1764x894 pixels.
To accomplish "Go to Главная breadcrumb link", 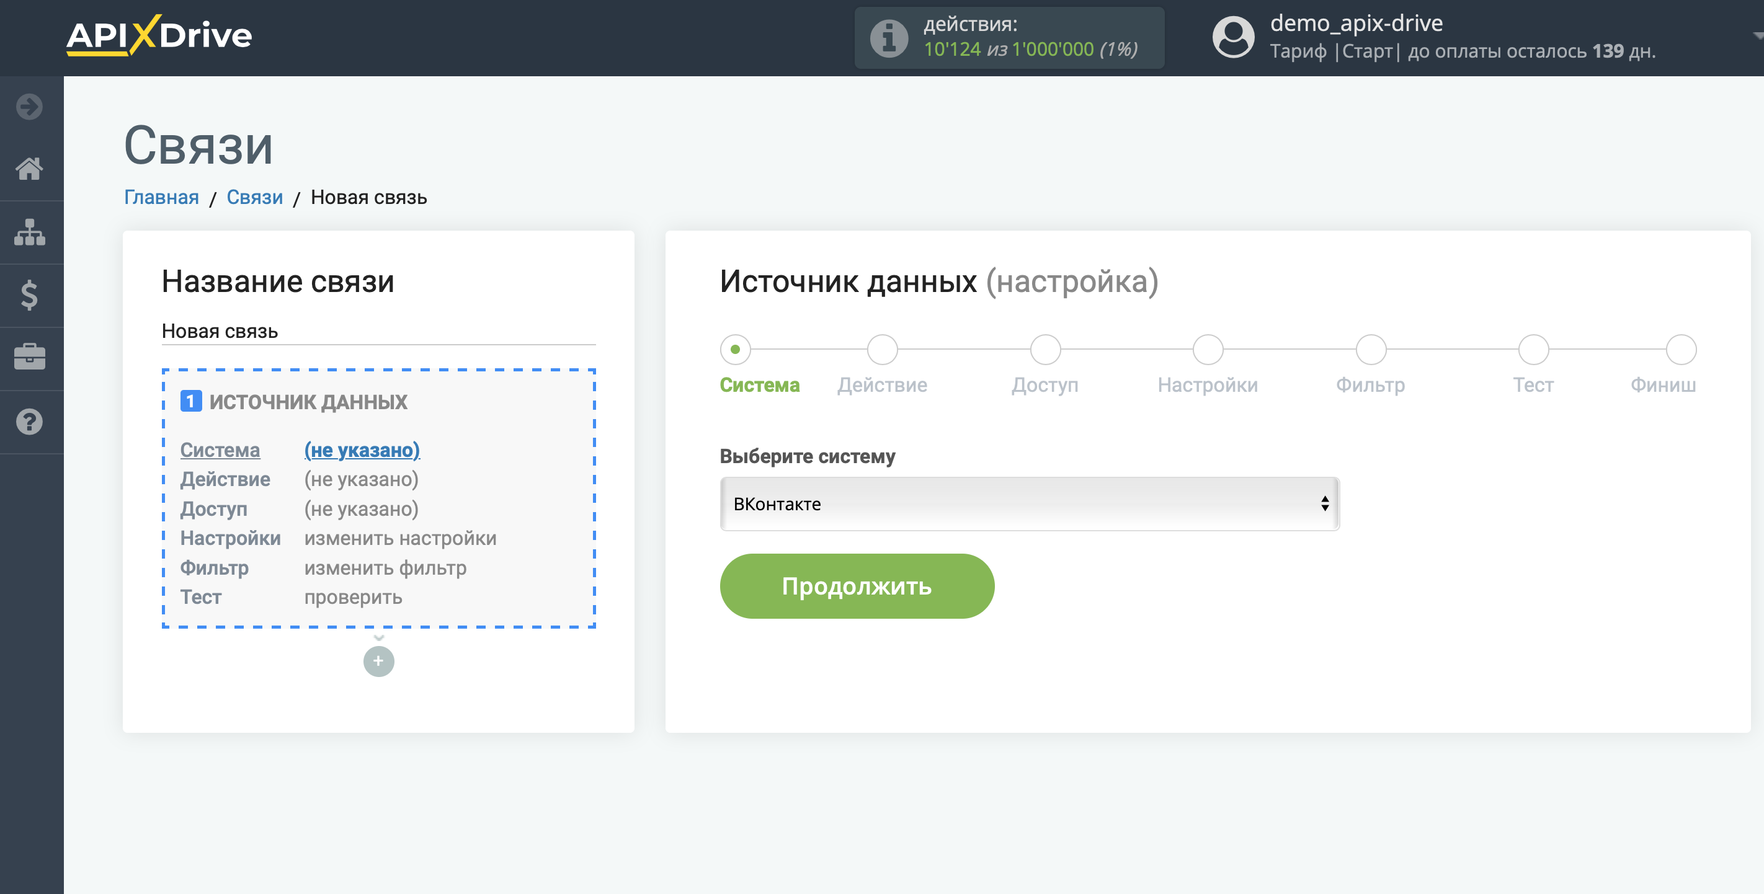I will 162,197.
